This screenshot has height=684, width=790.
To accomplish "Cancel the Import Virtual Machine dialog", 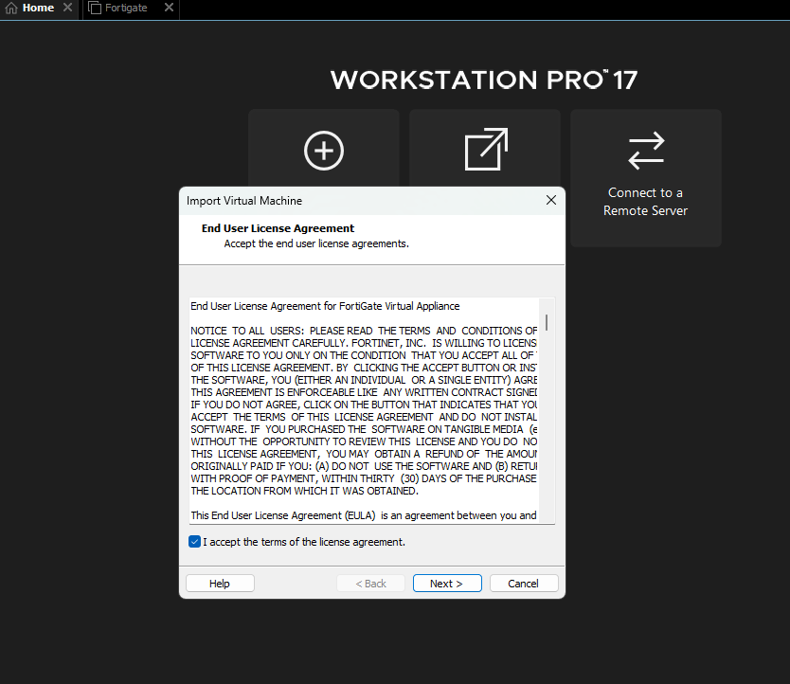I will click(524, 584).
